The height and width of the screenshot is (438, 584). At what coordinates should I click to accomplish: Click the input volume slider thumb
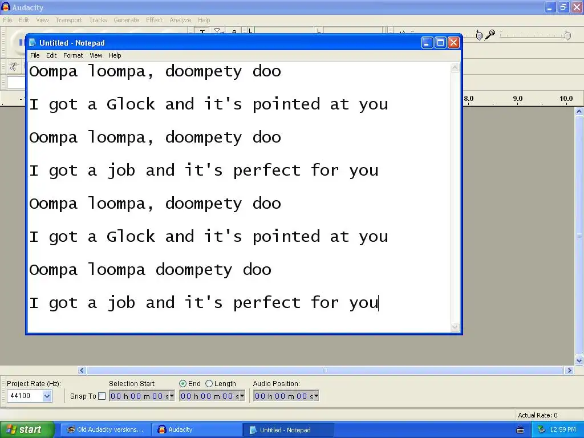567,35
